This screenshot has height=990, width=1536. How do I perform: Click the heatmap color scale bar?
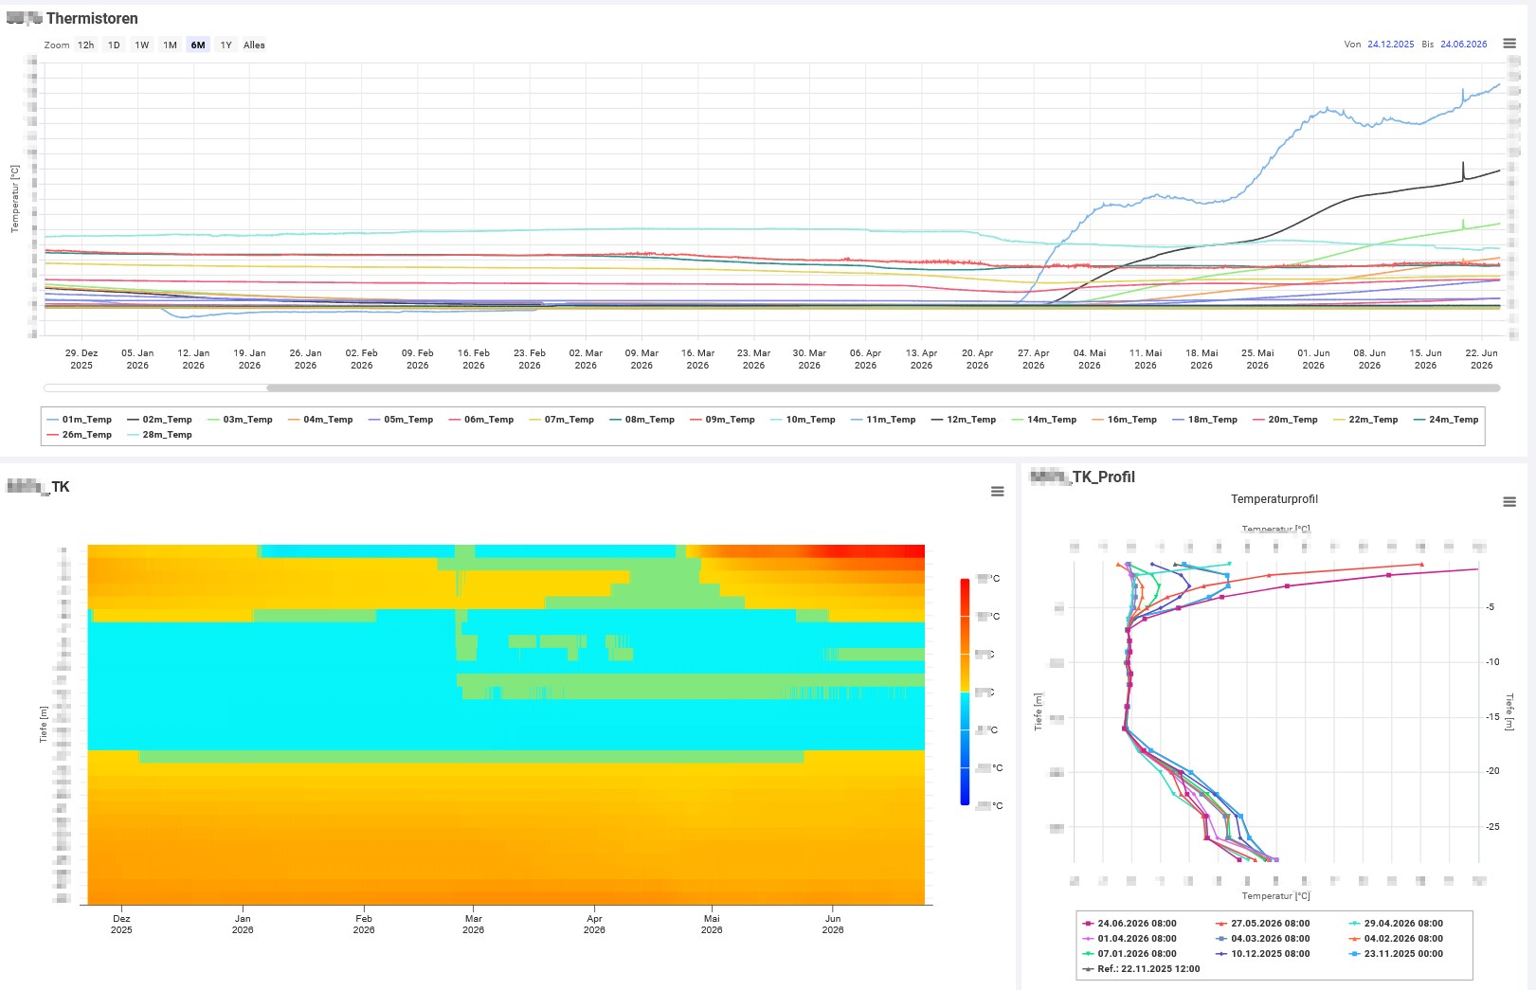point(965,692)
